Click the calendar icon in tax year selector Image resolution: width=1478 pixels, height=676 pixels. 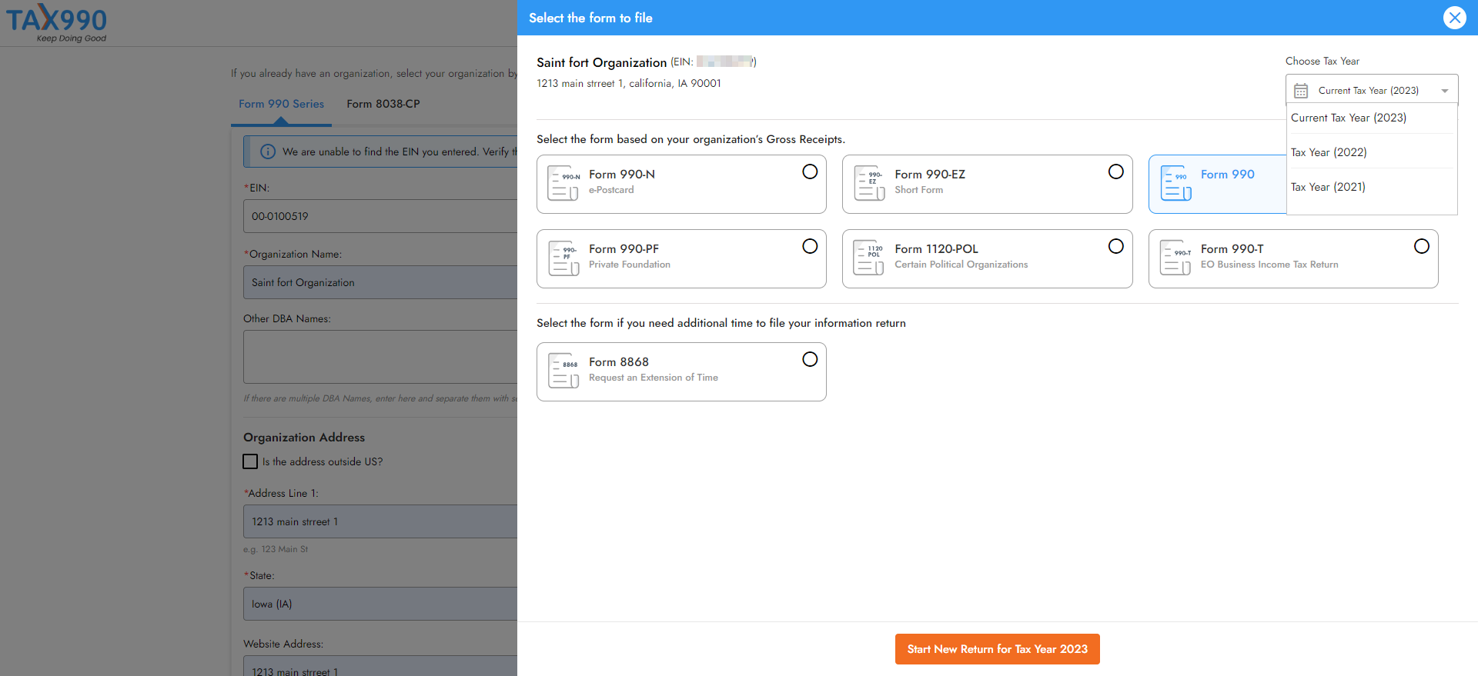[x=1301, y=91]
